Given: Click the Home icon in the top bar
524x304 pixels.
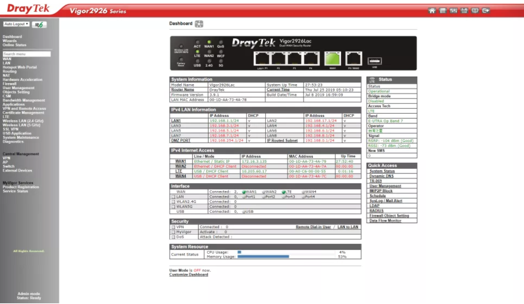Looking at the screenshot, I should 432,11.
